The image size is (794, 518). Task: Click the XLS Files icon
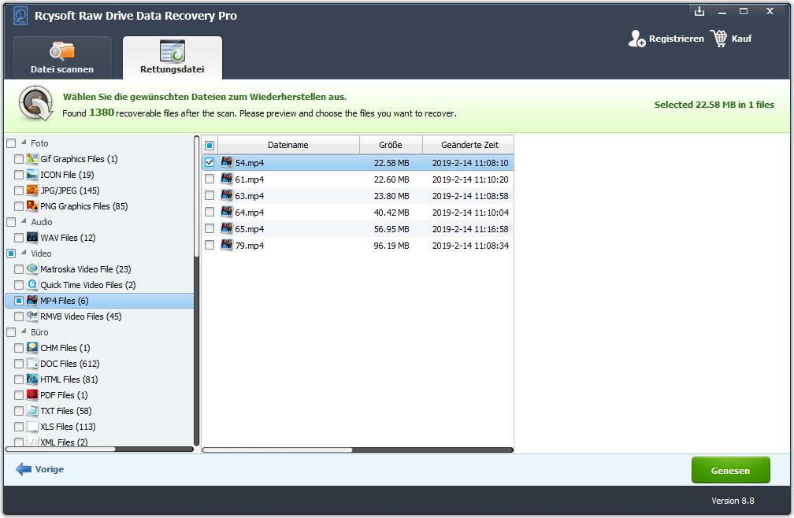click(x=32, y=427)
